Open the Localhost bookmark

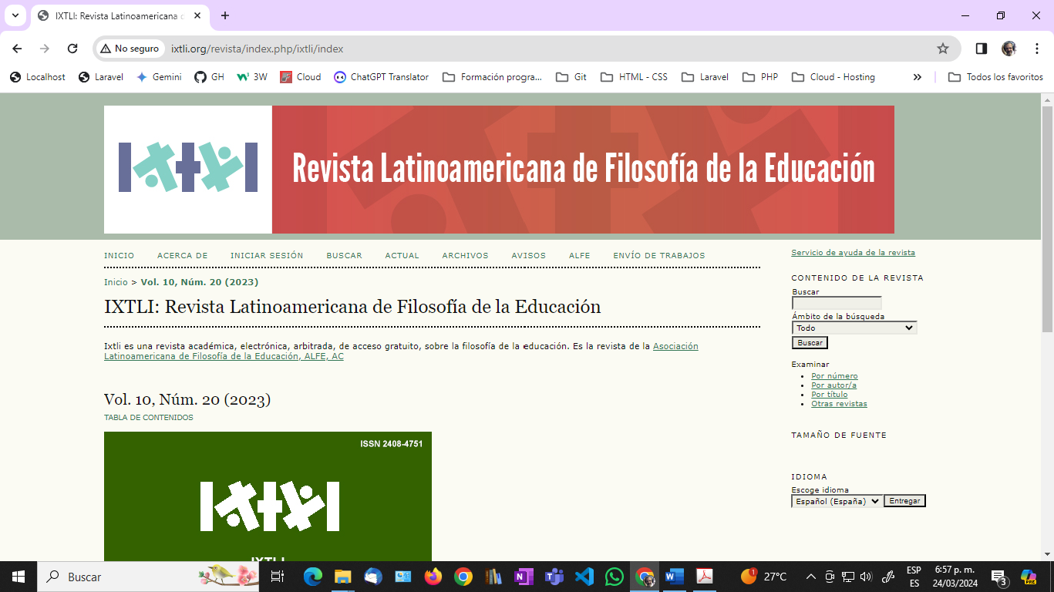tap(37, 77)
